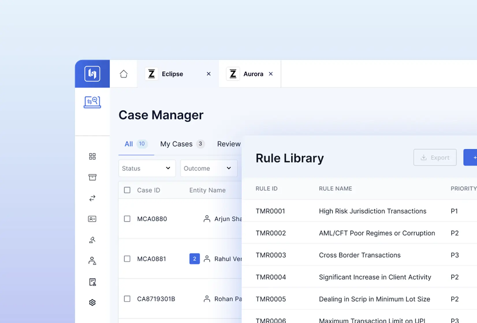Image resolution: width=477 pixels, height=323 pixels.
Task: Close the Eclipse tab
Action: coord(208,74)
